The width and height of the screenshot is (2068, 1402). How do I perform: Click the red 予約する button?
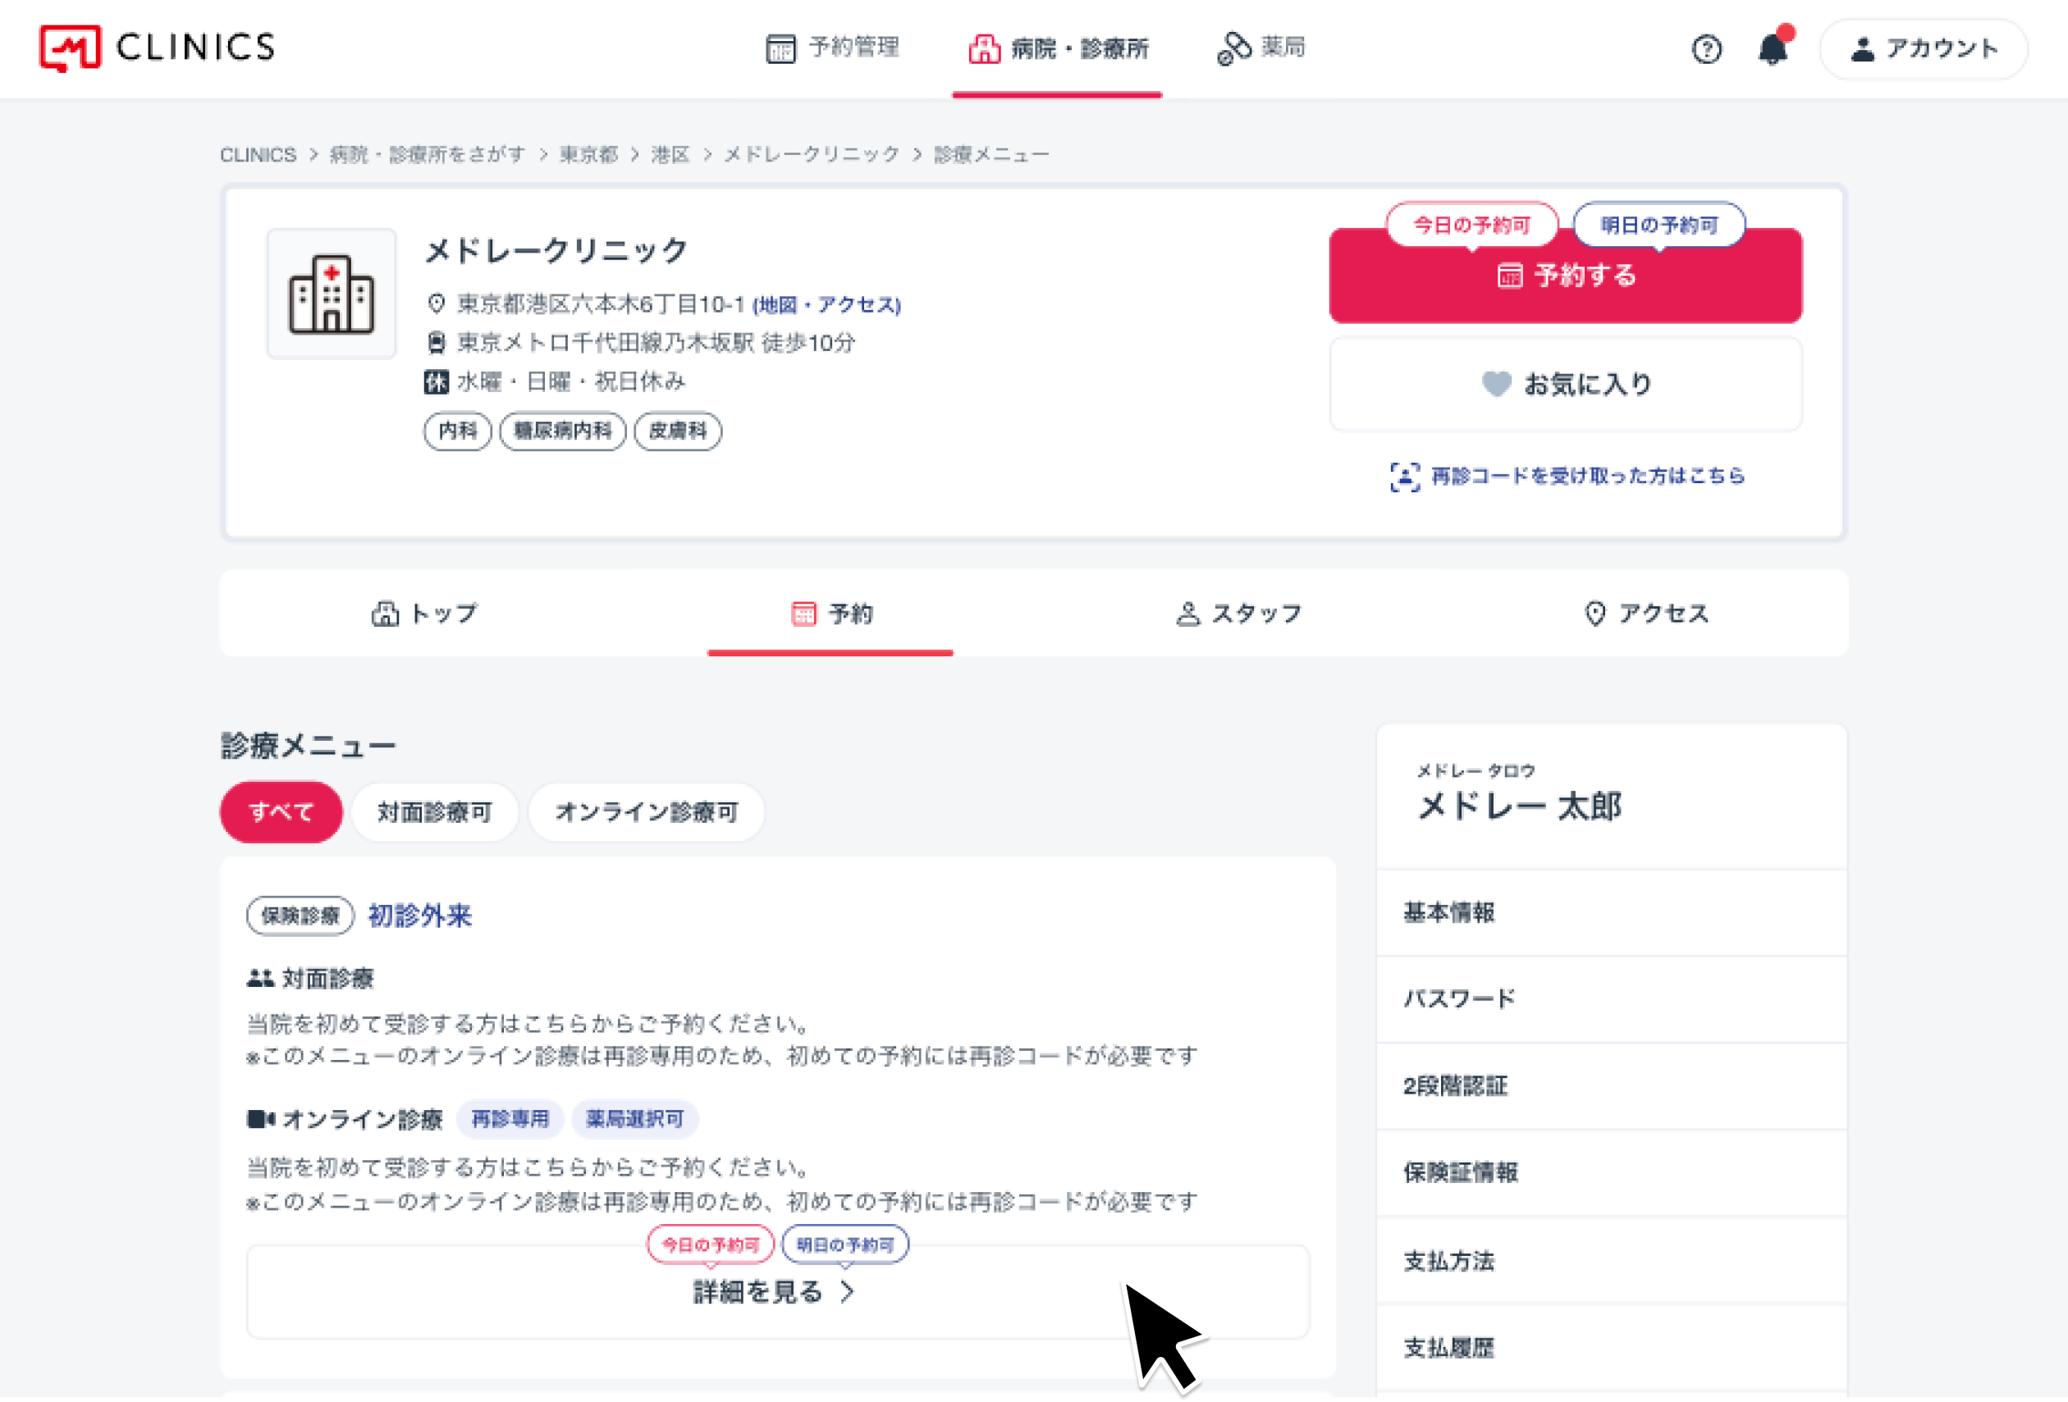click(x=1566, y=276)
